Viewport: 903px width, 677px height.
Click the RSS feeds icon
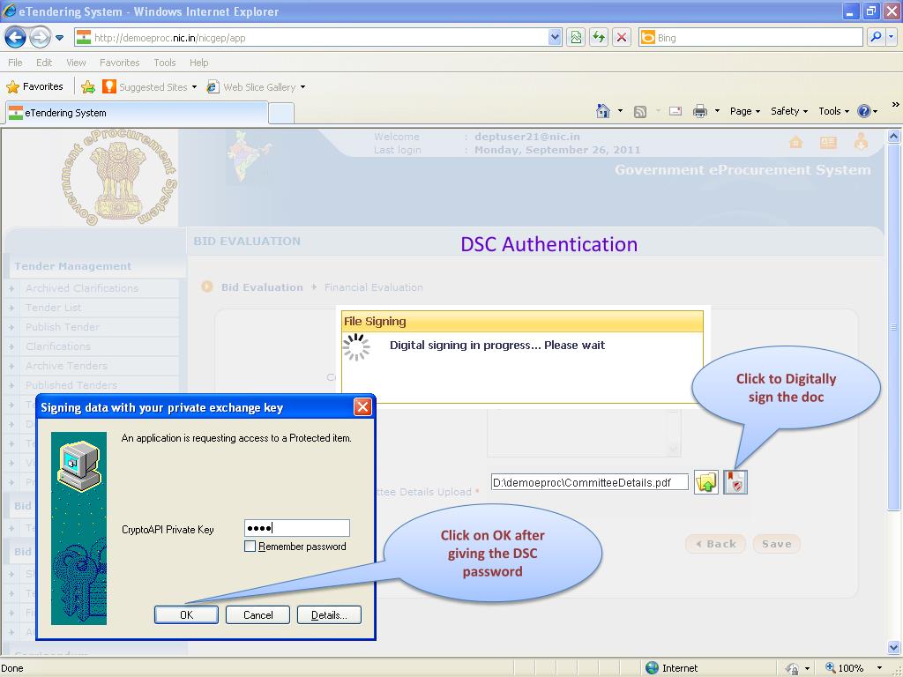[640, 112]
